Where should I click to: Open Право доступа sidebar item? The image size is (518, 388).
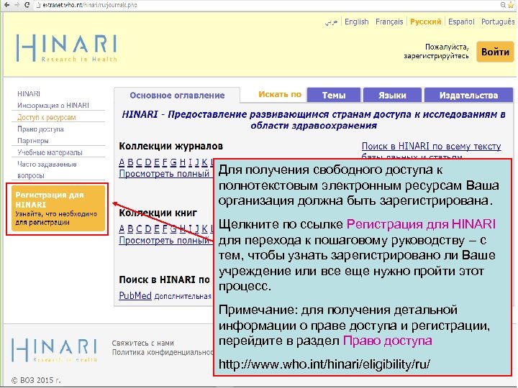(x=40, y=129)
